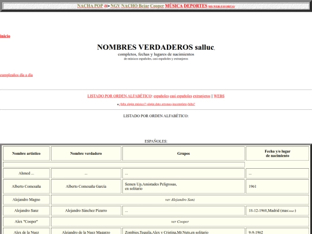Click 'Fecha y/o lugar de nacimiento' header

tap(277, 154)
